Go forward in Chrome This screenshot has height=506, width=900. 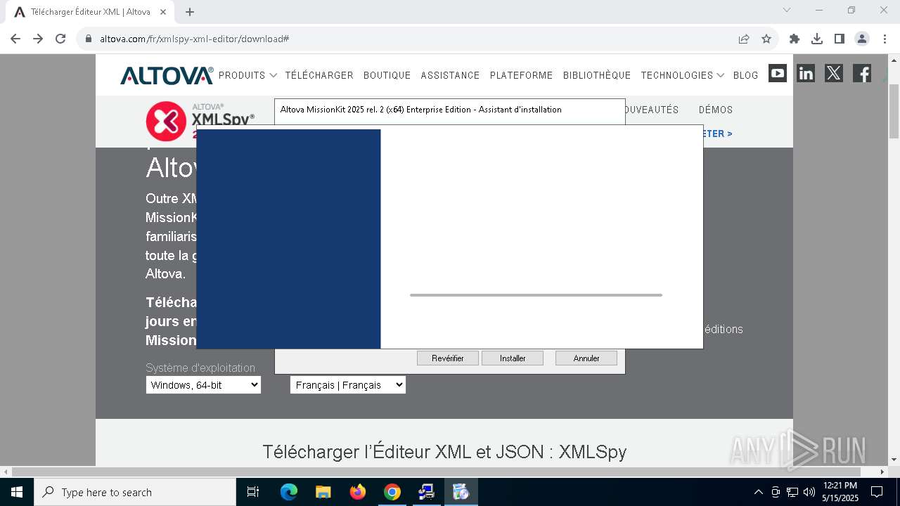(38, 39)
